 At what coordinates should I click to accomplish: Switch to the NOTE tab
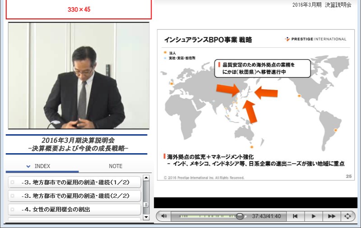pos(116,166)
